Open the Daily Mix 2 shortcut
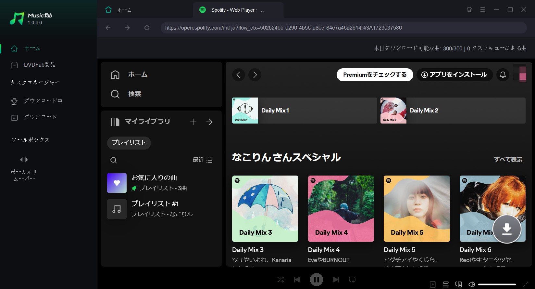This screenshot has height=289, width=535. coord(453,111)
